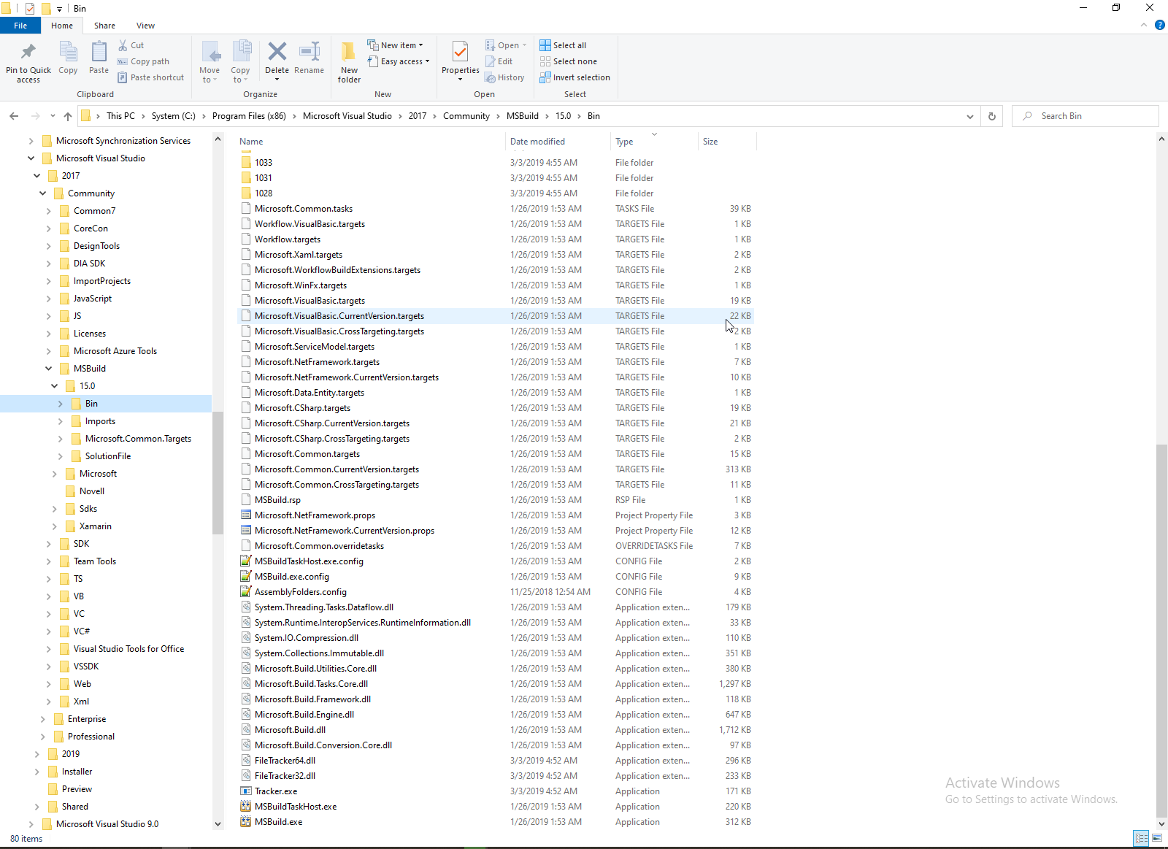Expand the address bar history dropdown
The image size is (1168, 849).
pos(969,116)
